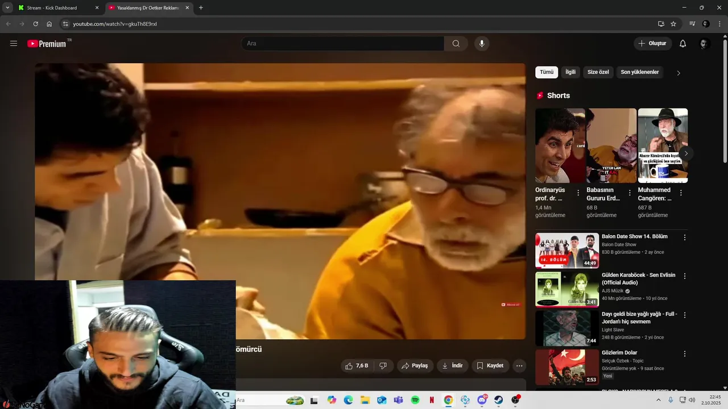The width and height of the screenshot is (728, 409).
Task: Open the YouTube account avatar menu
Action: click(704, 44)
